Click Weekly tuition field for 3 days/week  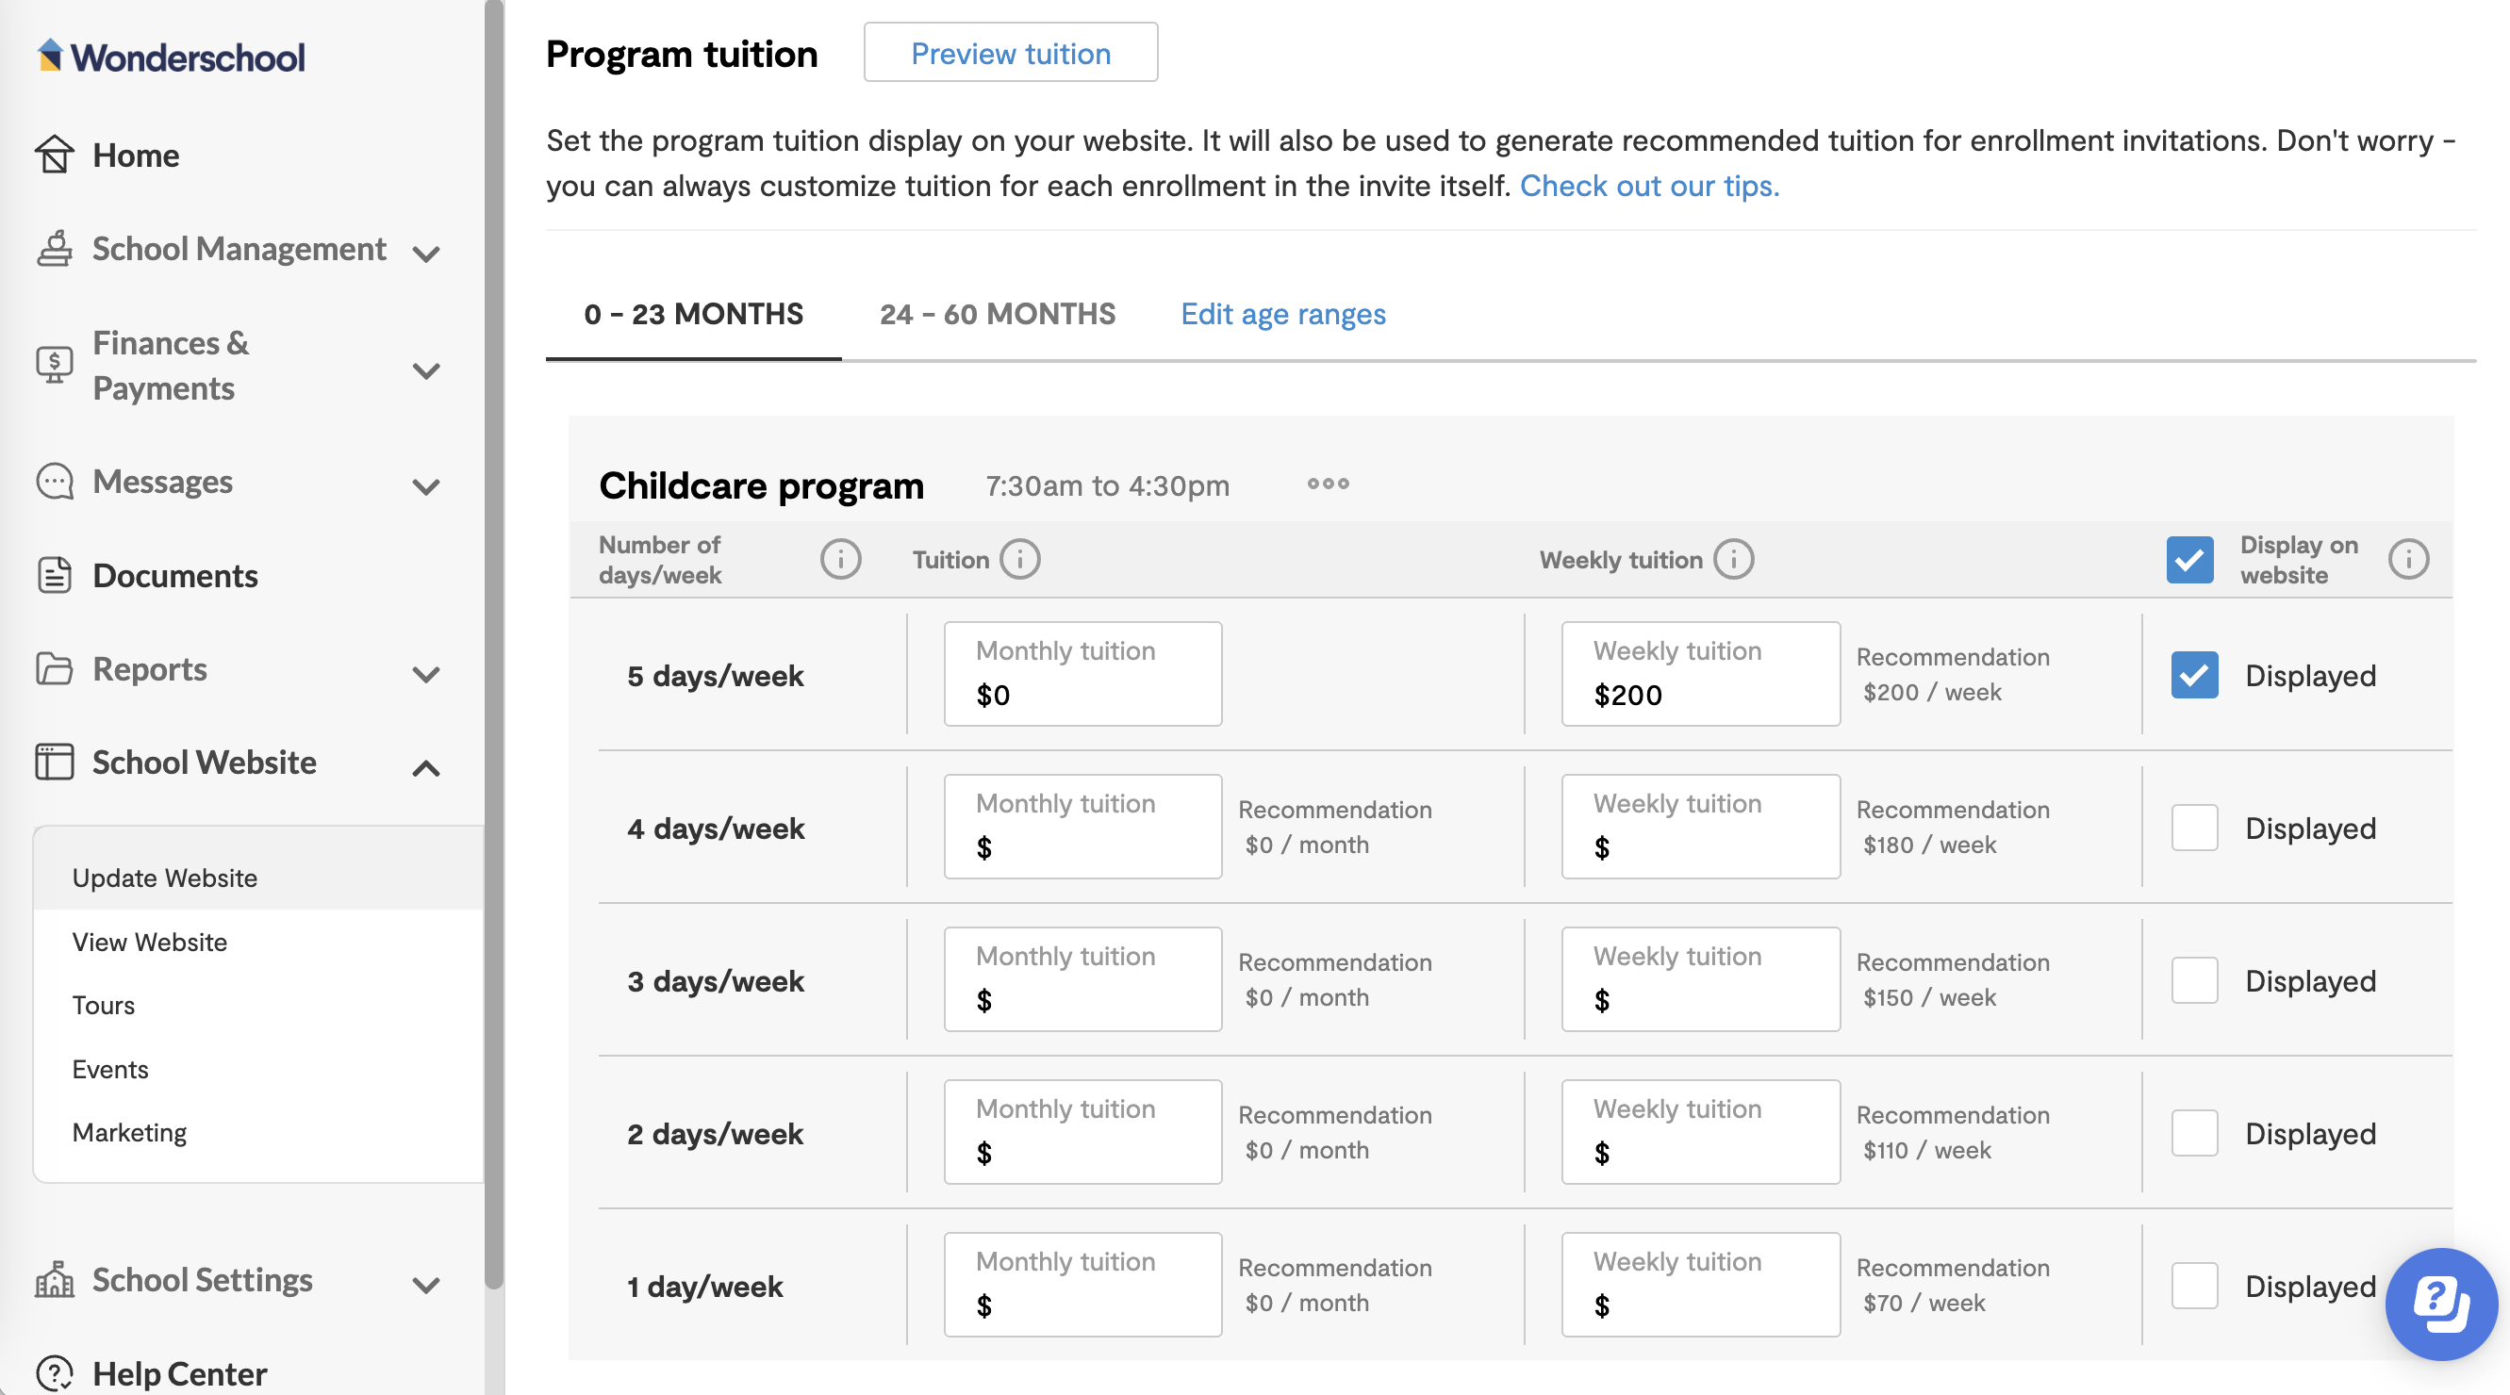1700,980
